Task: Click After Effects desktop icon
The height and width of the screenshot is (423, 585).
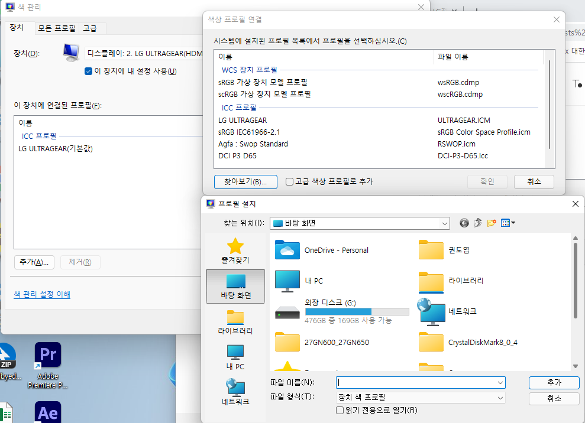Action: pos(48,412)
